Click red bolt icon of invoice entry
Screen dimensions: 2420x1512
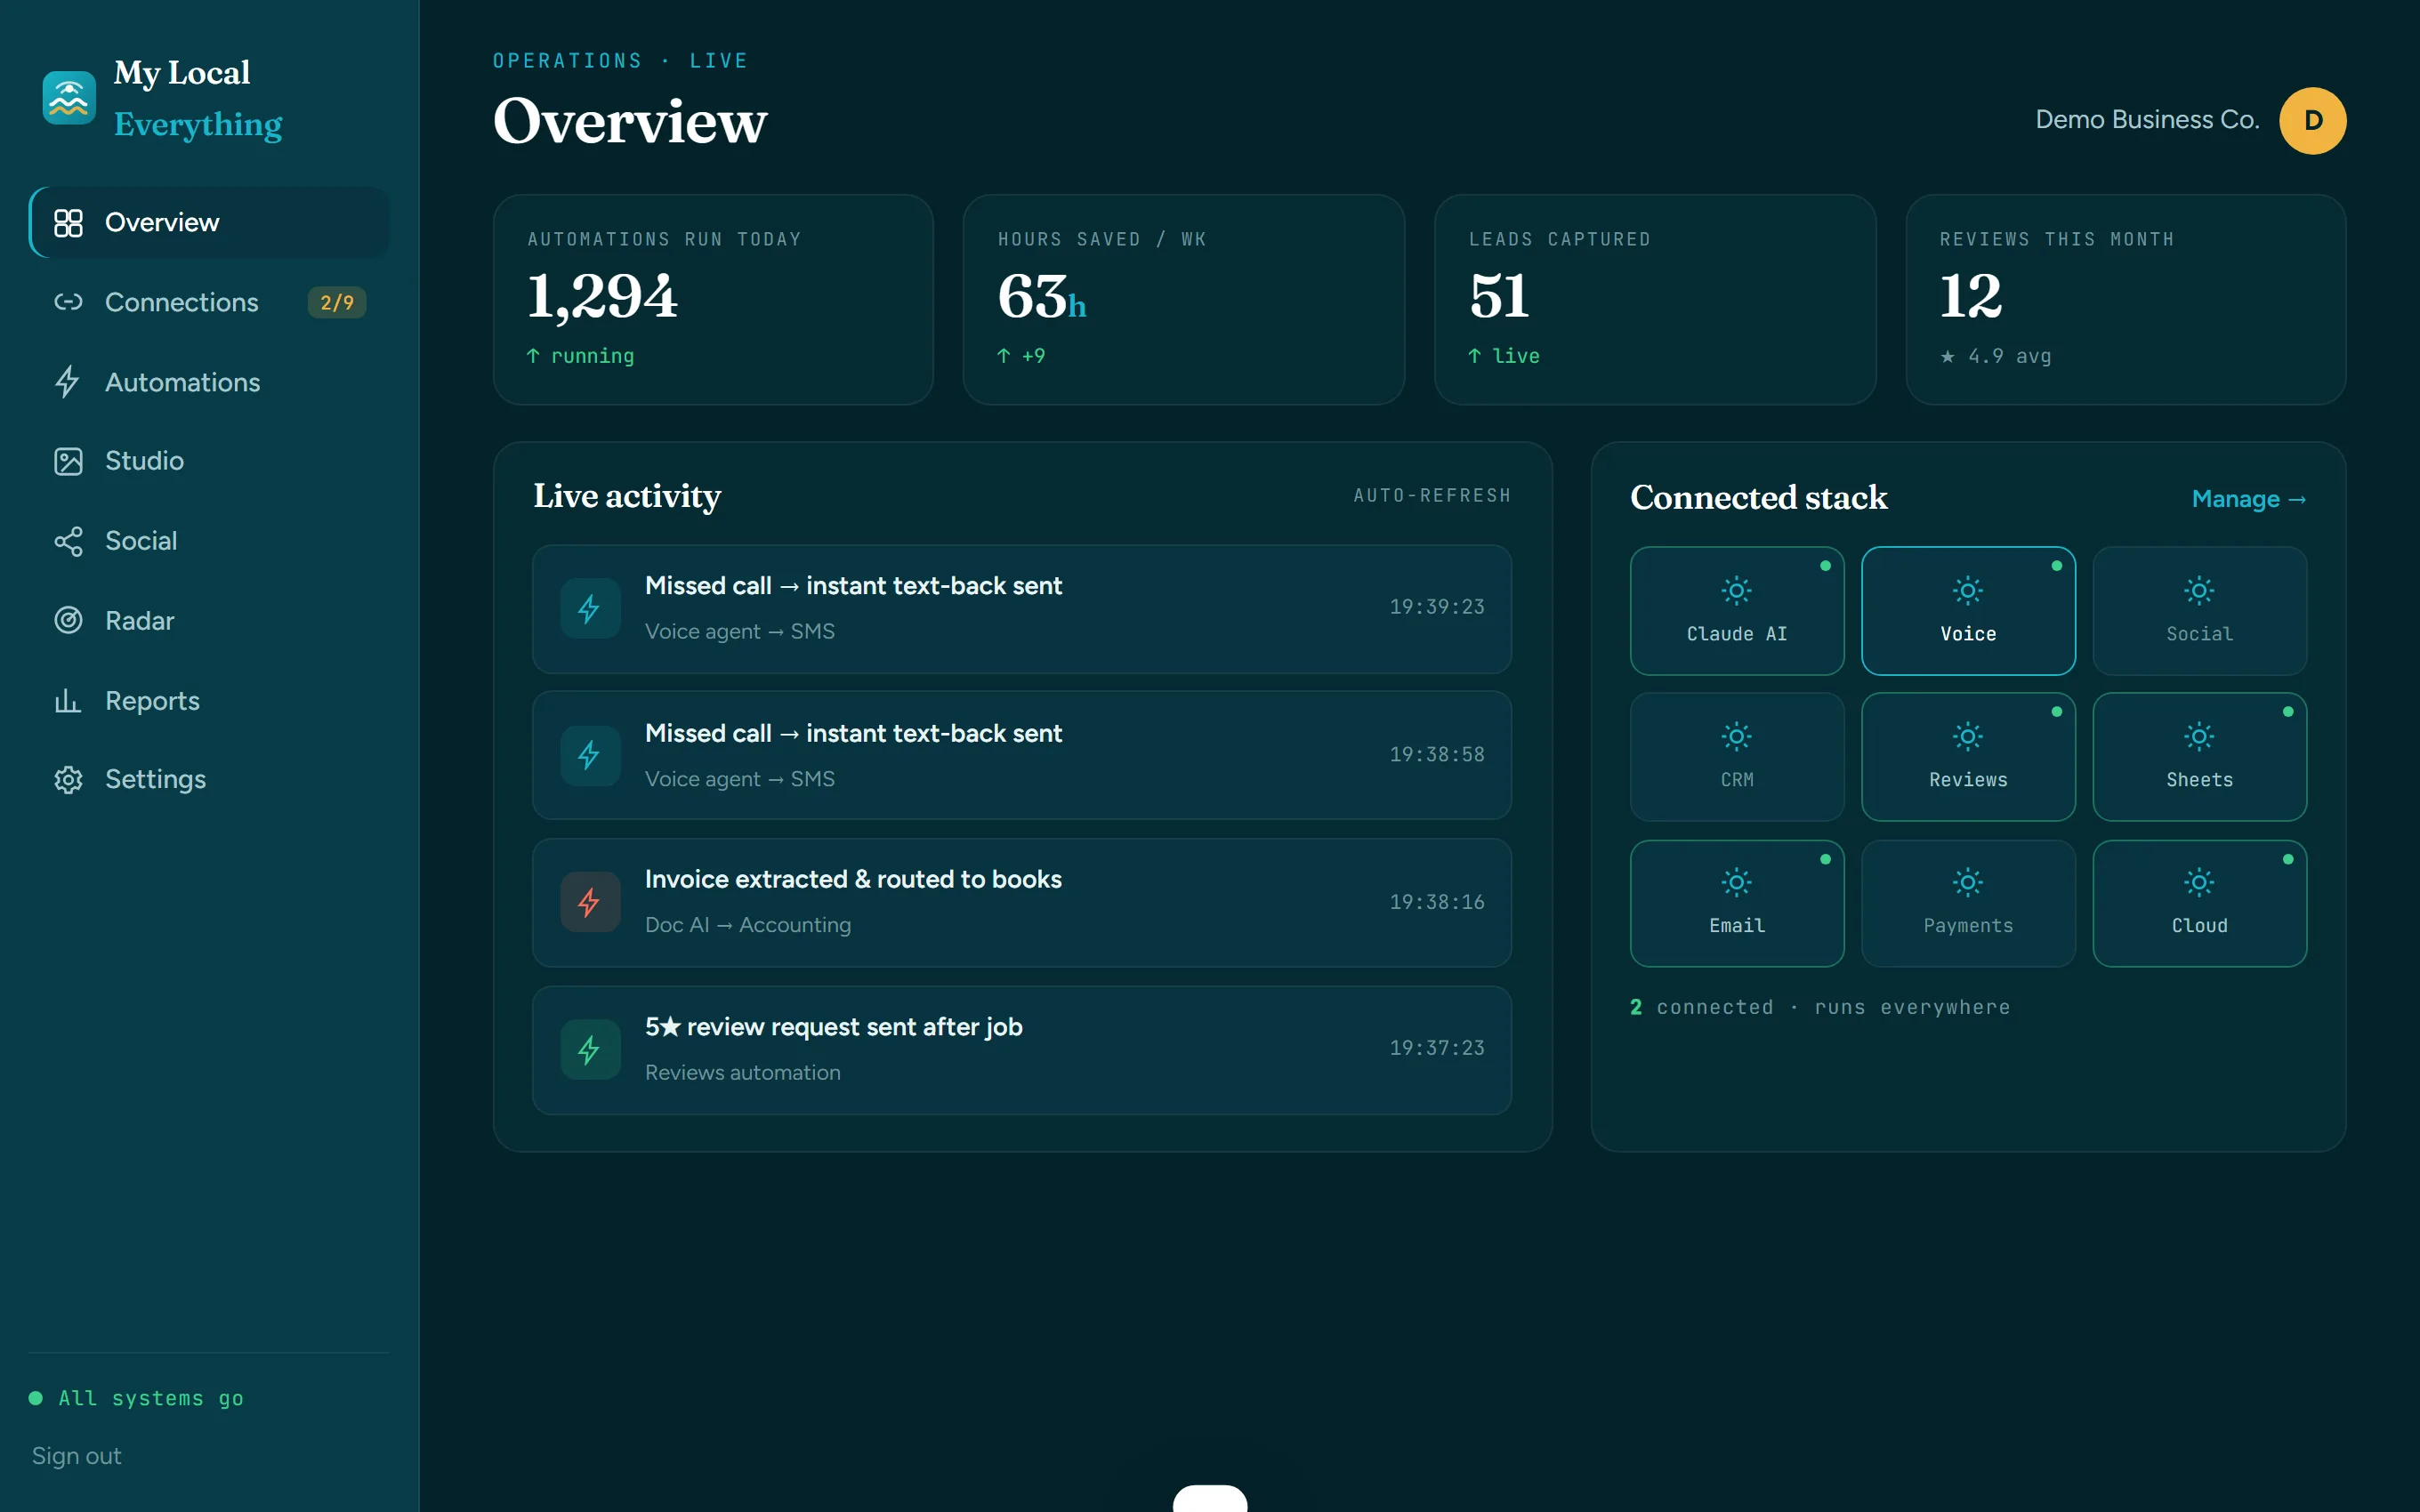590,902
